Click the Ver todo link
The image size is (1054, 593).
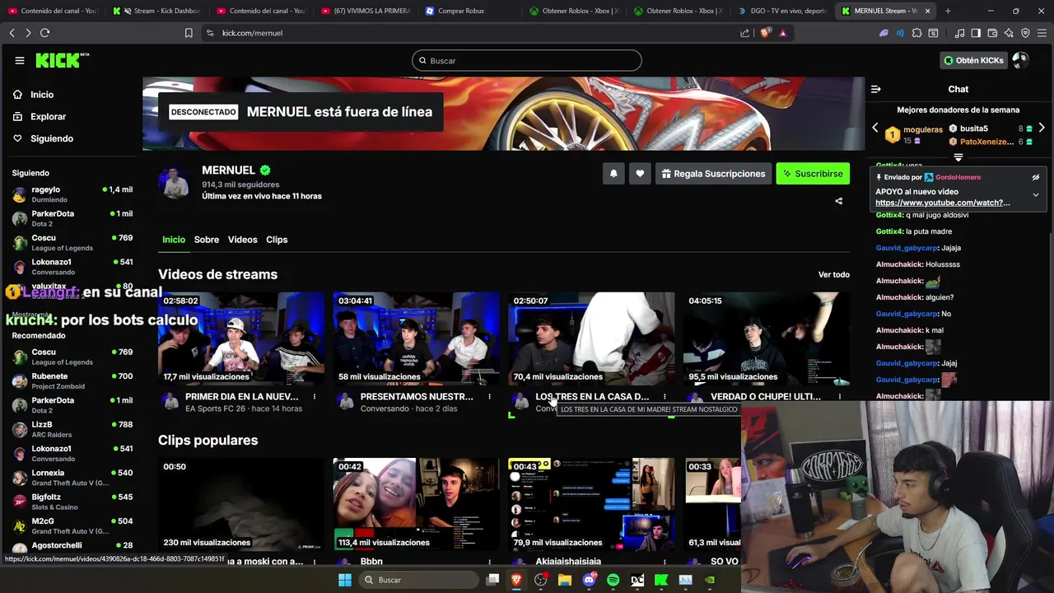click(833, 274)
